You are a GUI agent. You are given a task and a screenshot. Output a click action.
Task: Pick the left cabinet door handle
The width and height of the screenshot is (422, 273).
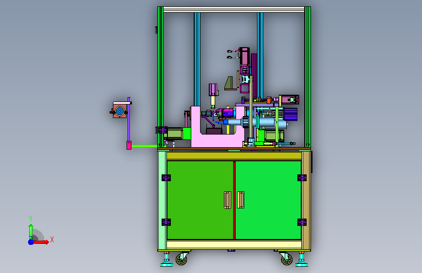pos(227,200)
